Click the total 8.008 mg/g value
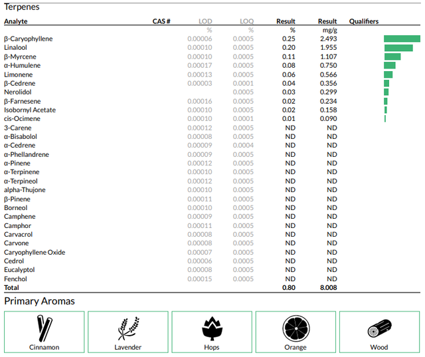 click(329, 287)
